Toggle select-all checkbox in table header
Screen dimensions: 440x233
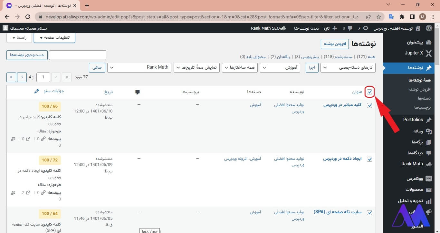click(x=369, y=92)
